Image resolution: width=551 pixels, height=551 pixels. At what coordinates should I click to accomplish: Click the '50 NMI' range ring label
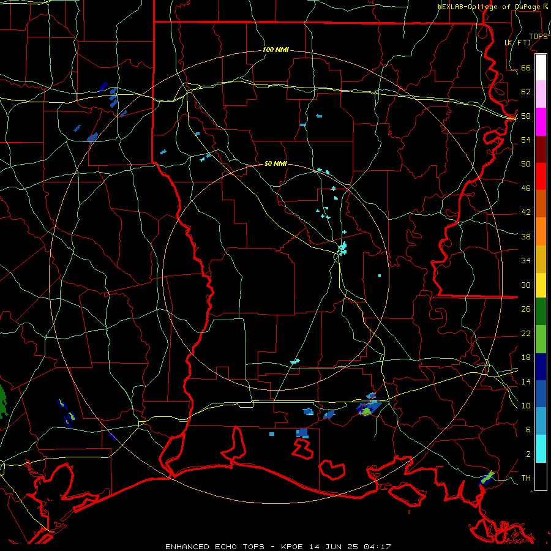[275, 163]
